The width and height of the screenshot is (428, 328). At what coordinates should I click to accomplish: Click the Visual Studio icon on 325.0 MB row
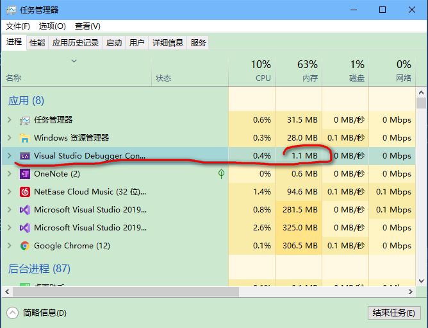[25, 228]
